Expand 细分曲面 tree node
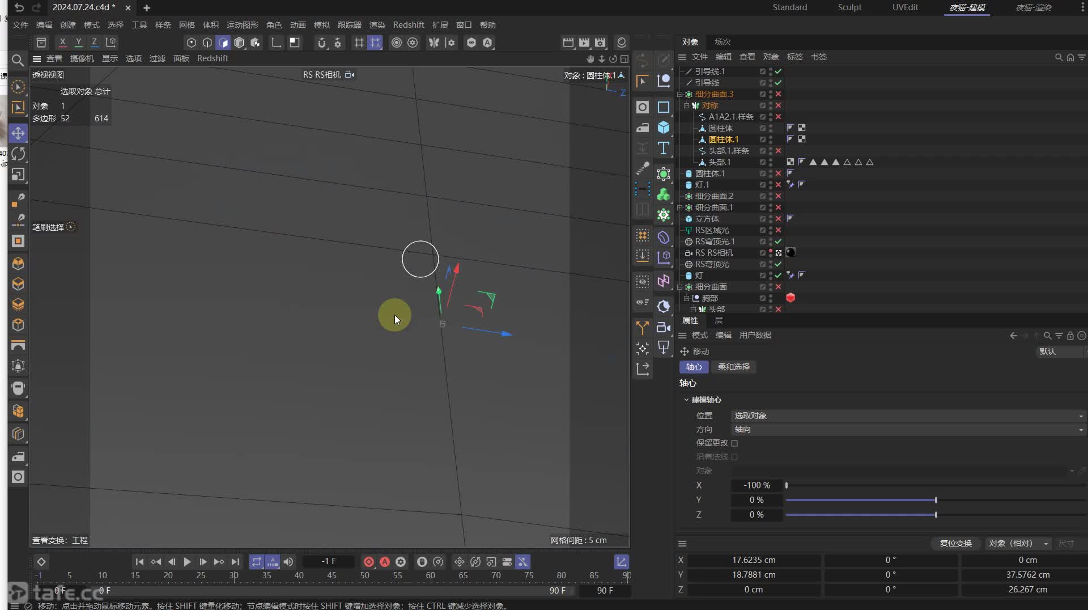This screenshot has width=1088, height=610. click(680, 287)
